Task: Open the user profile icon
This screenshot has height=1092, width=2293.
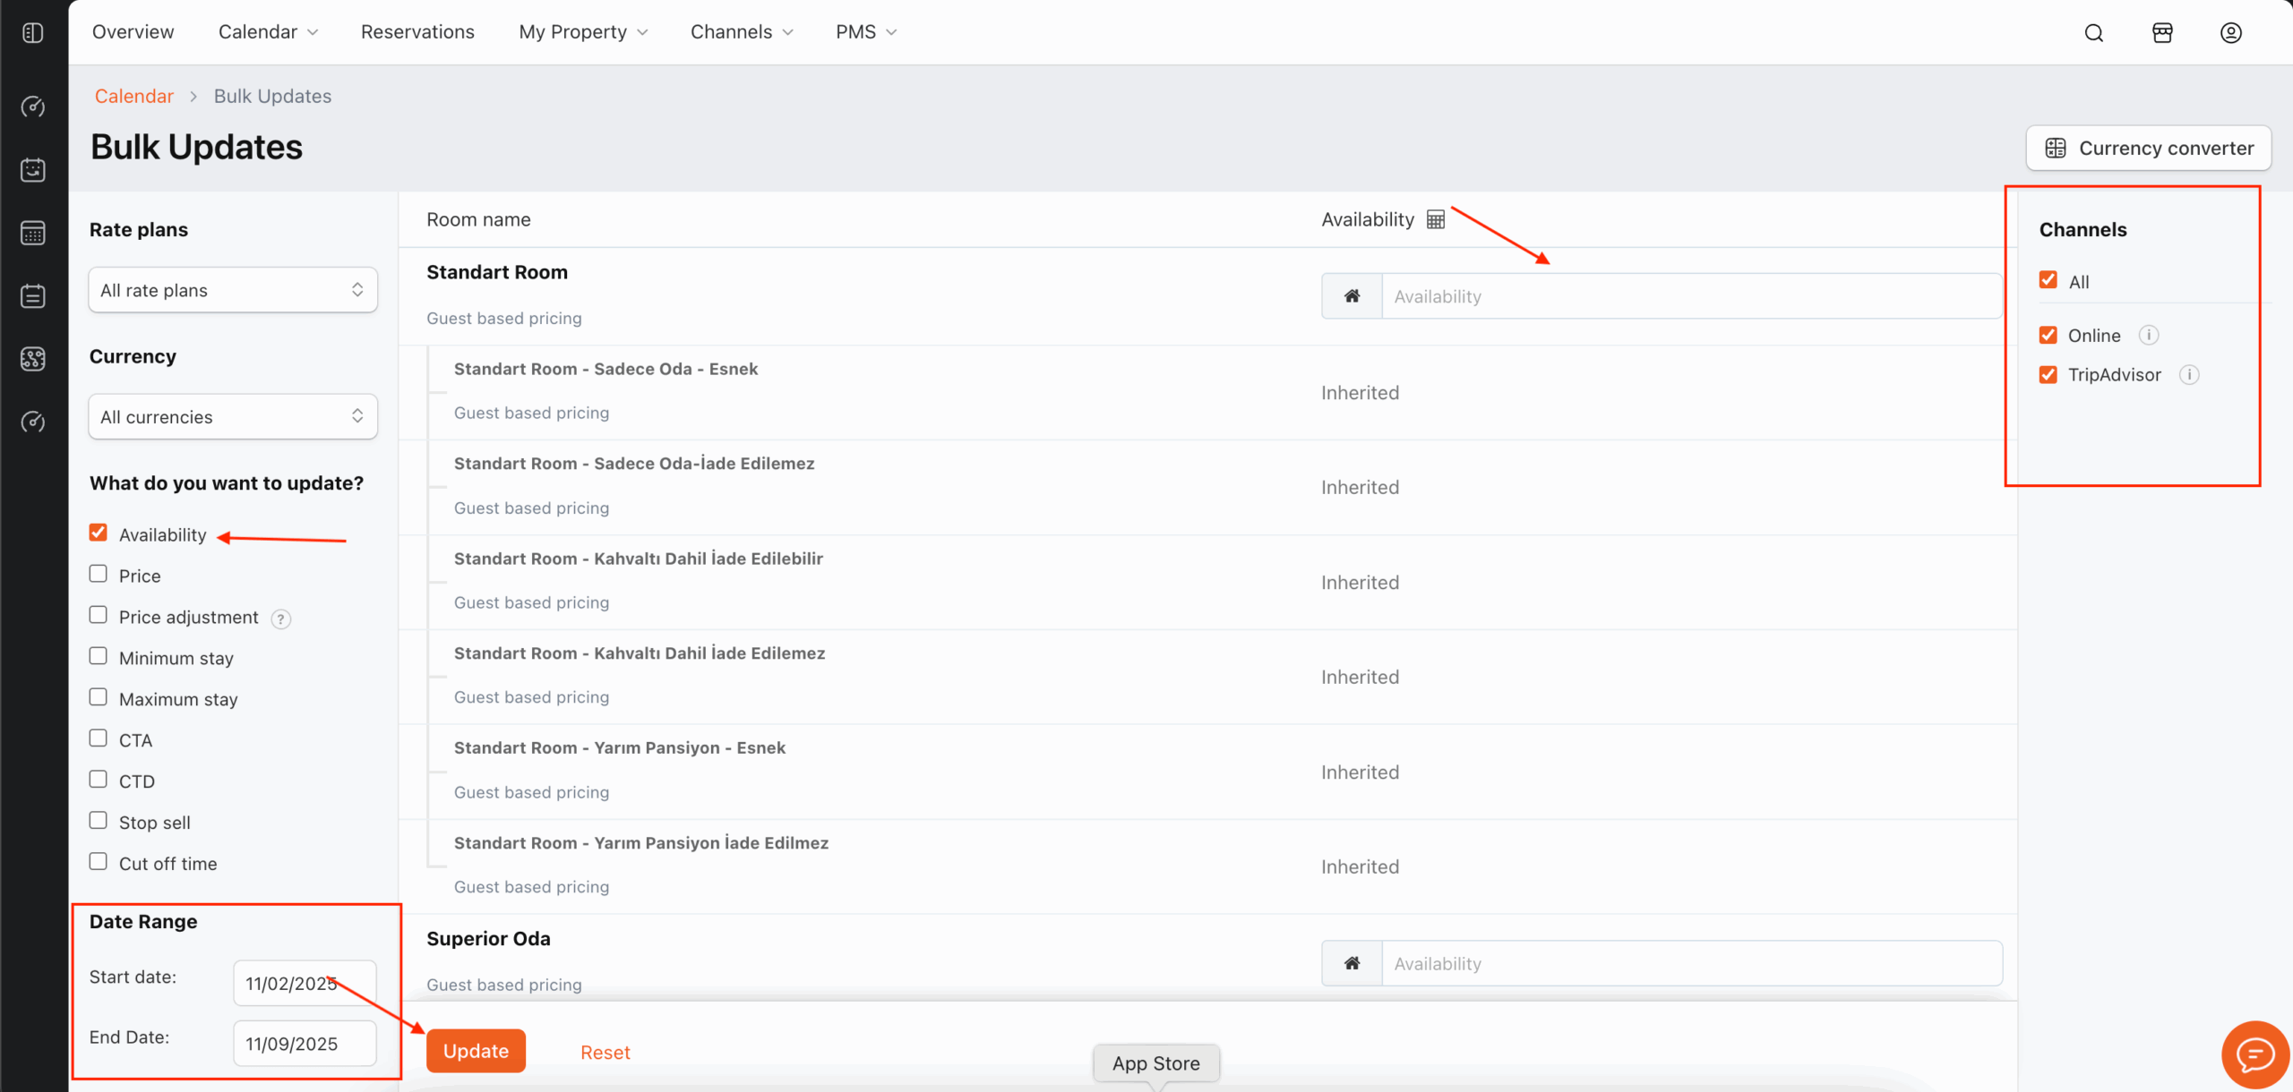Action: (x=2230, y=33)
